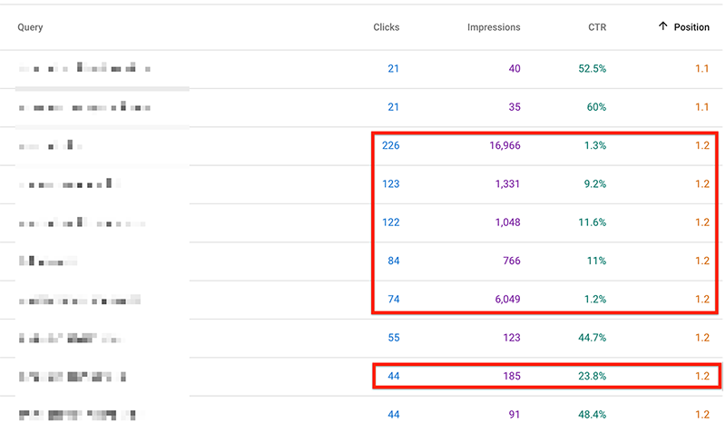The height and width of the screenshot is (434, 726).
Task: Click the 21 clicks value in the 52.5% CTR row
Action: pyautogui.click(x=393, y=69)
